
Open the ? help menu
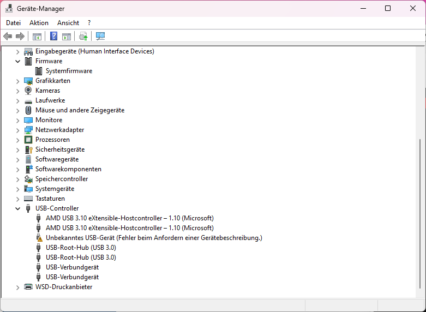[89, 23]
